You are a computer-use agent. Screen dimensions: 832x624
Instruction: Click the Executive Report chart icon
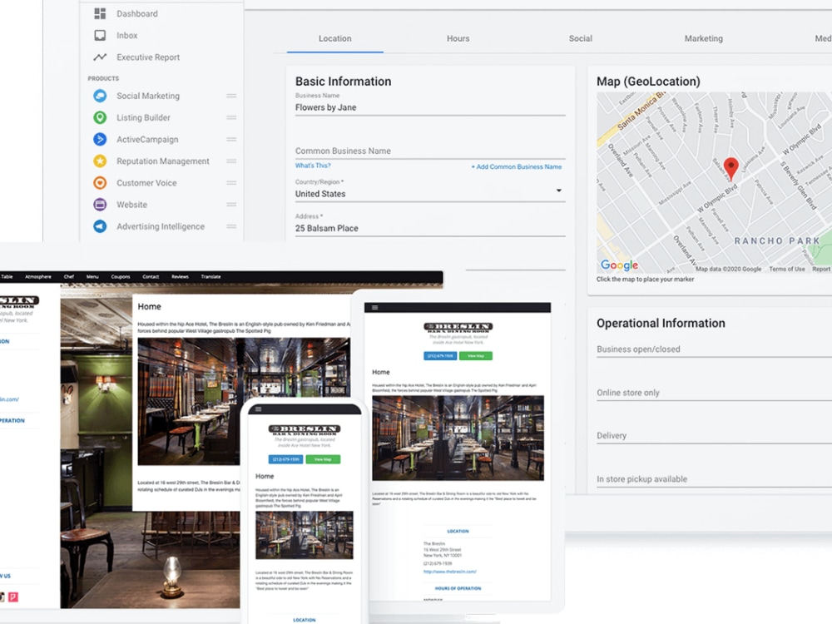(100, 57)
